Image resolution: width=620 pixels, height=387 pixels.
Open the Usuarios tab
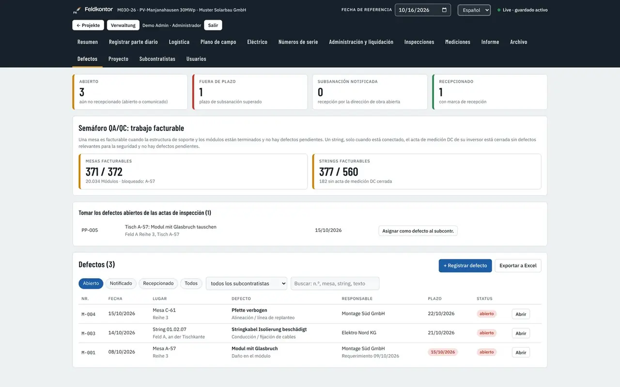(196, 59)
